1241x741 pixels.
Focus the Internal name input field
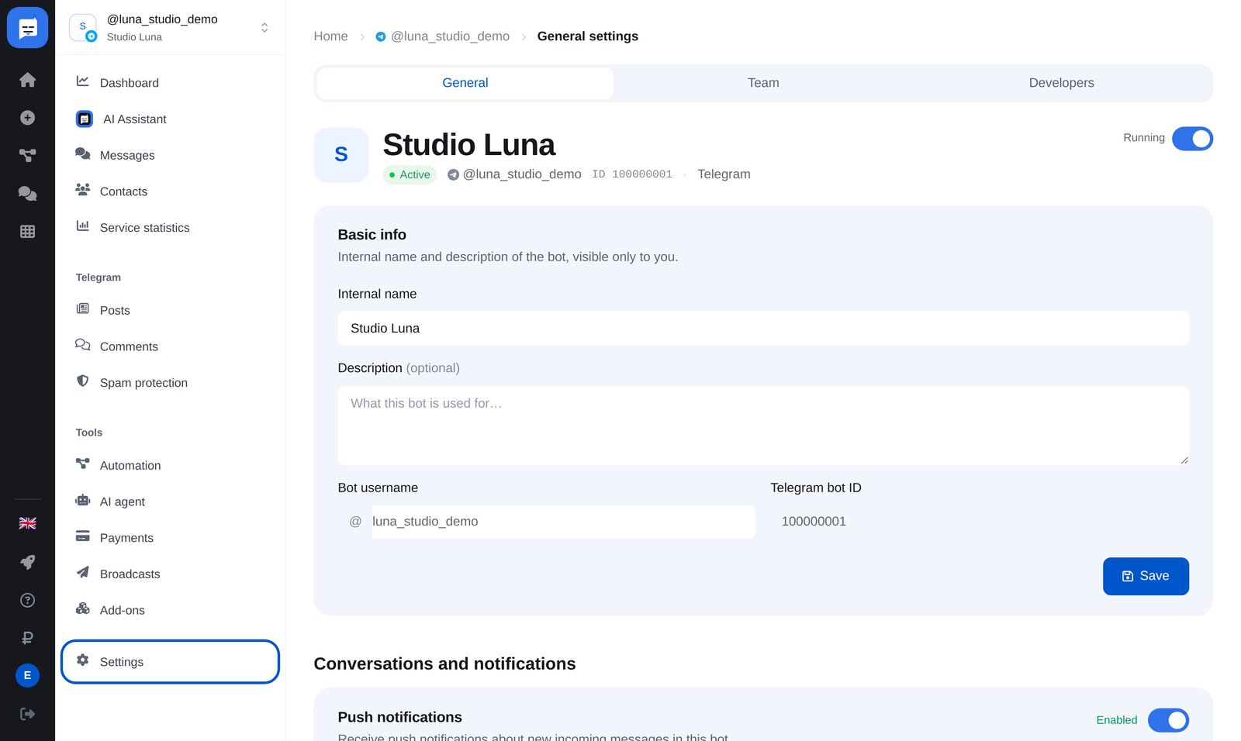click(x=763, y=329)
